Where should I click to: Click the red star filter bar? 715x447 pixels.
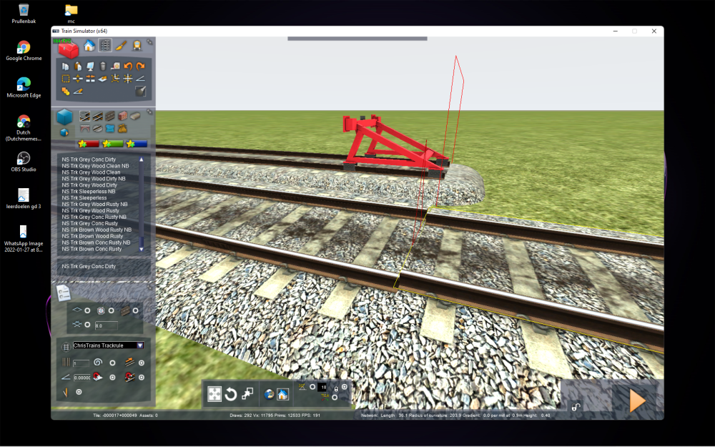coord(89,144)
